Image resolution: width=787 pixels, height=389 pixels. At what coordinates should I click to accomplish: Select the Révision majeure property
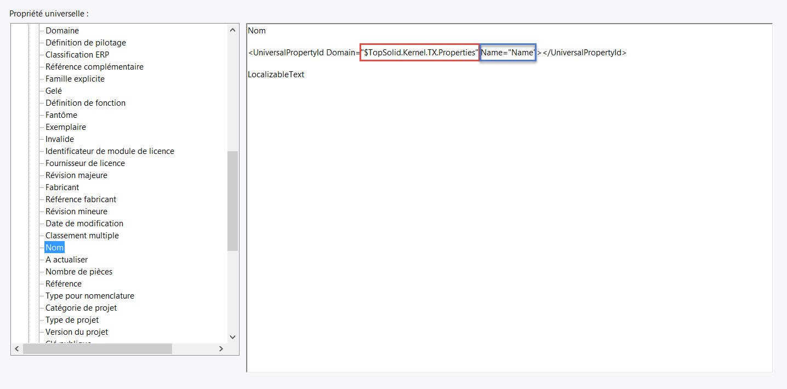76,175
